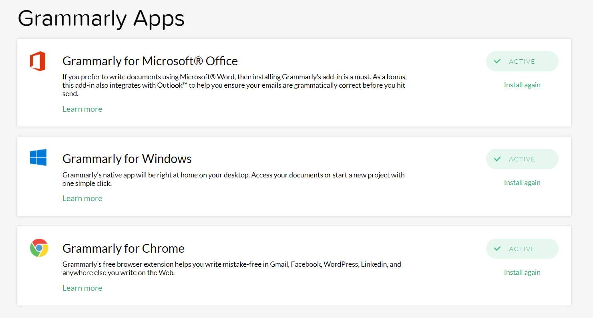Open Learn more for Microsoft Office add-in
The width and height of the screenshot is (593, 318).
(x=82, y=109)
